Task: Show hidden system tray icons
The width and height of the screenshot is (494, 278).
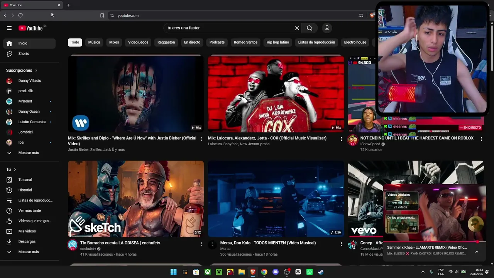Action: point(423,272)
